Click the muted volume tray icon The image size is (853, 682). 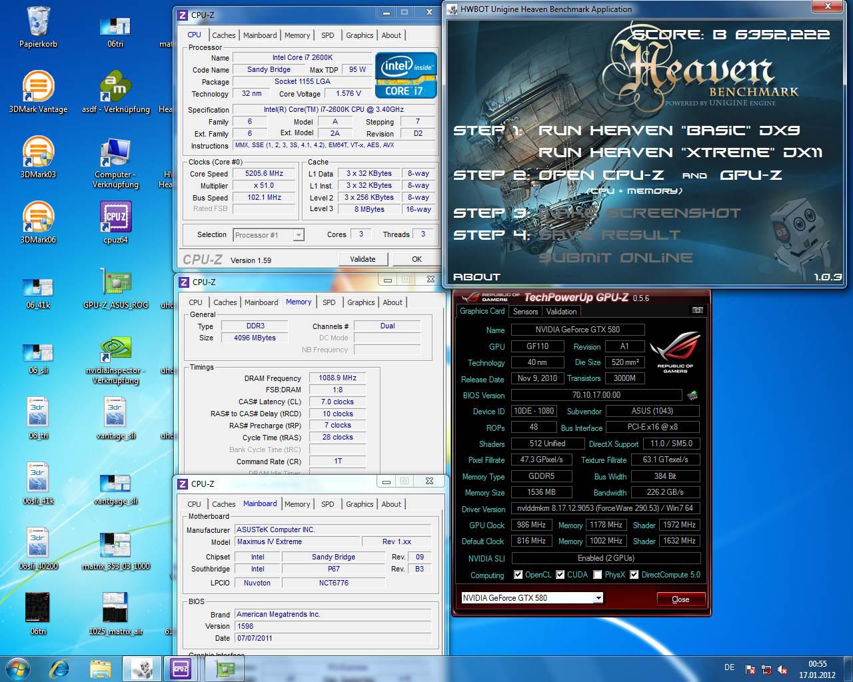tap(782, 669)
